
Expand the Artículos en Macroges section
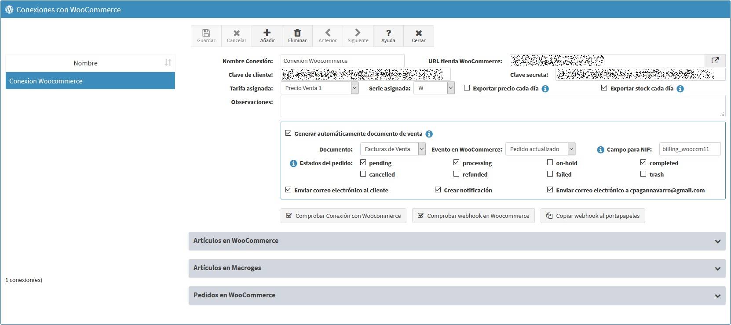457,268
